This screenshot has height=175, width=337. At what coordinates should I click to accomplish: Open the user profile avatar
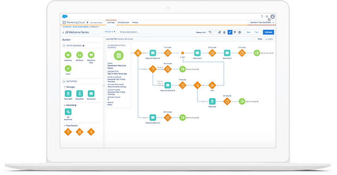click(x=272, y=17)
